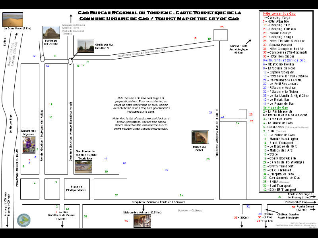The image size is (318, 238).
Task: Select the 'Cinquième Goudron / Route de l'Aéroport' street label
Action: tap(158, 202)
